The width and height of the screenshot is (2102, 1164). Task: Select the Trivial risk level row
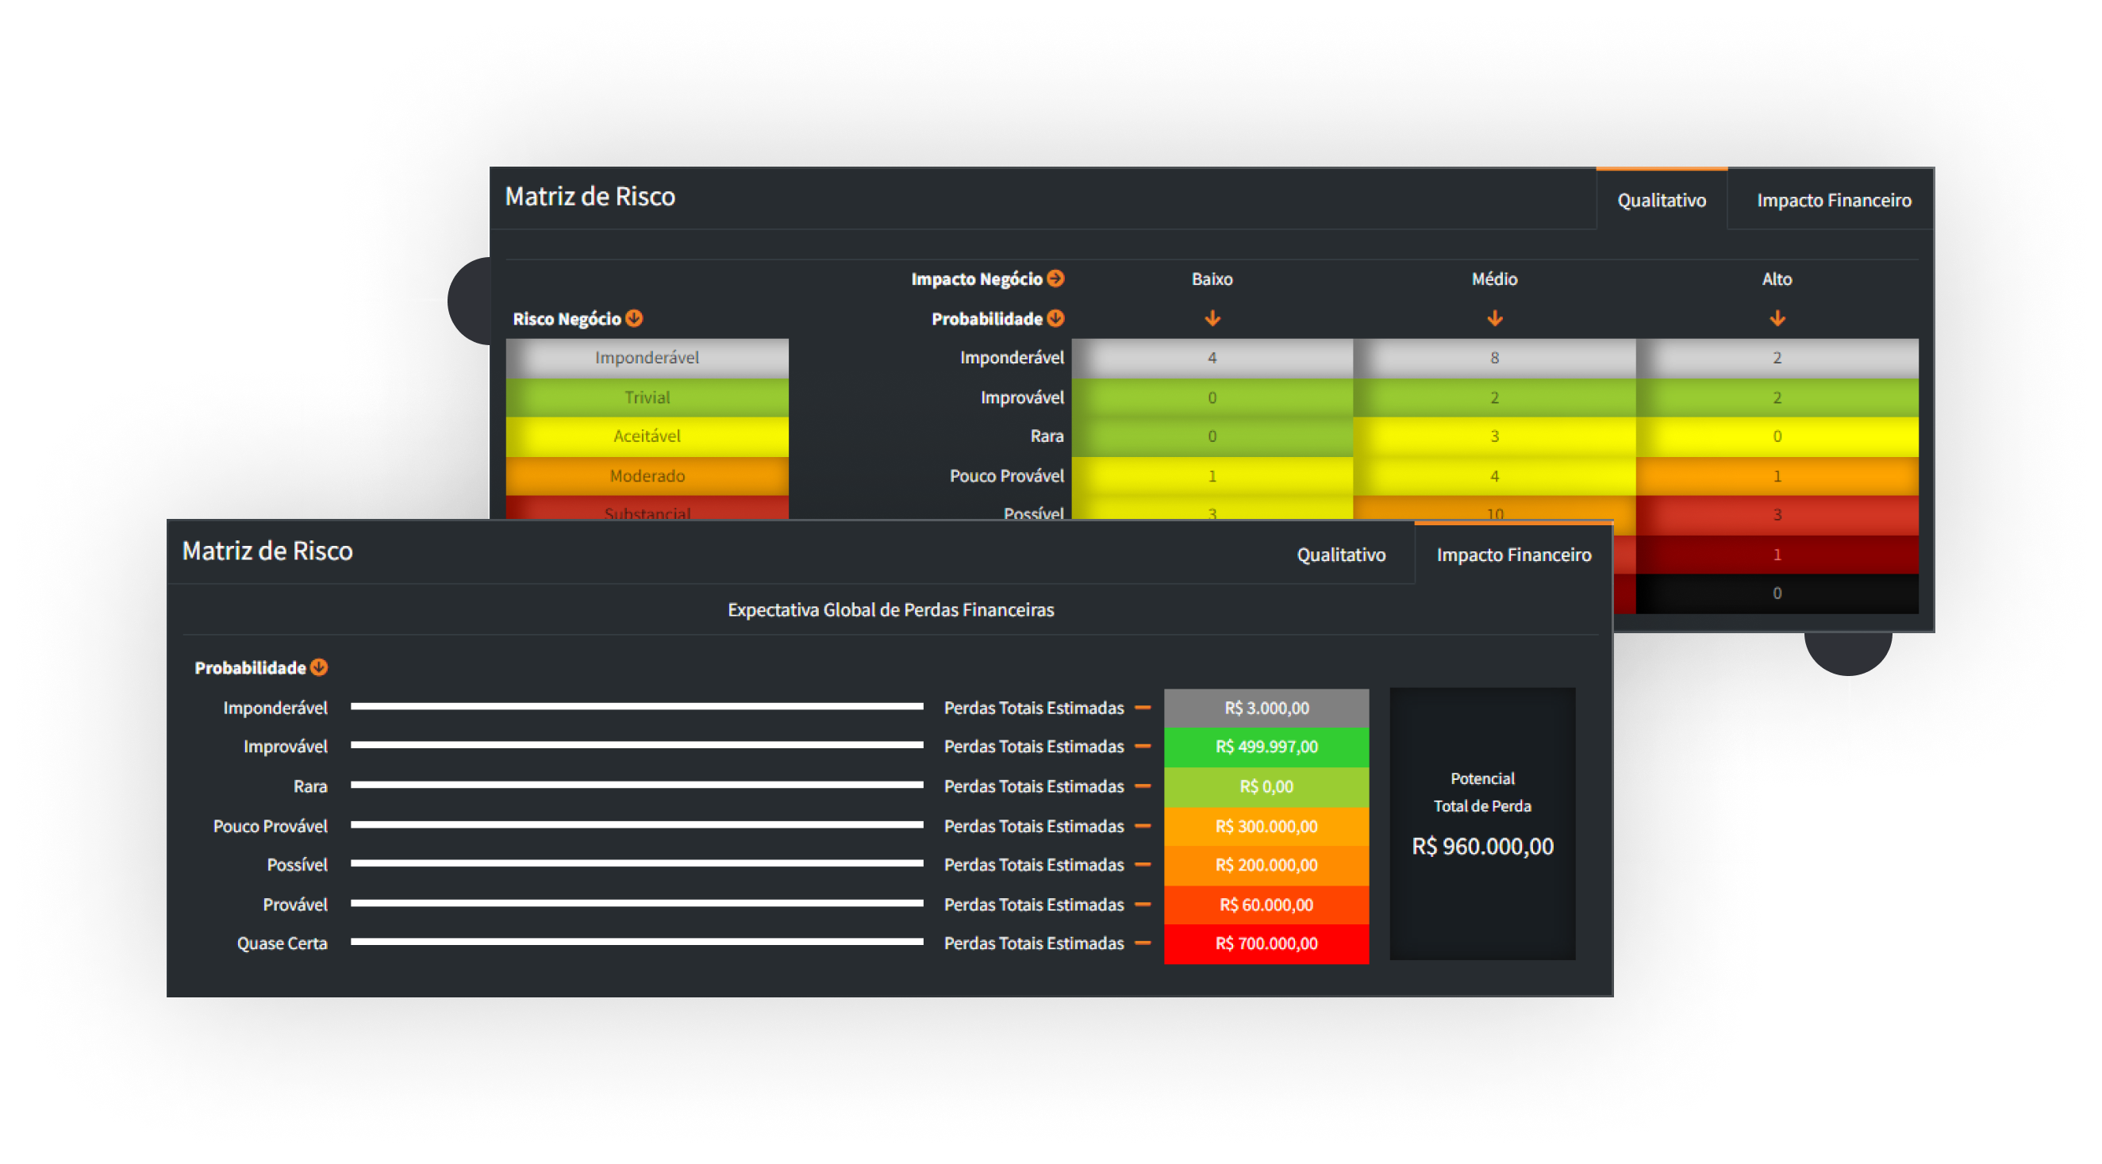(647, 397)
